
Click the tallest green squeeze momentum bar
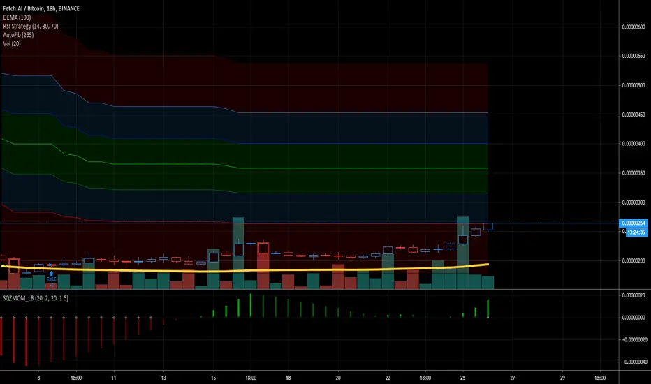click(250, 306)
